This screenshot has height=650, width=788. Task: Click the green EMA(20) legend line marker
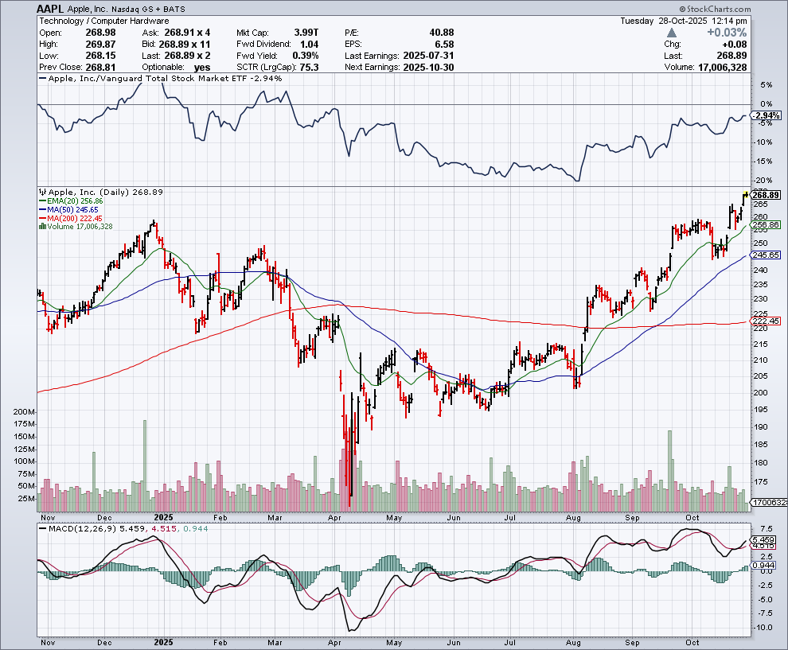(x=42, y=202)
